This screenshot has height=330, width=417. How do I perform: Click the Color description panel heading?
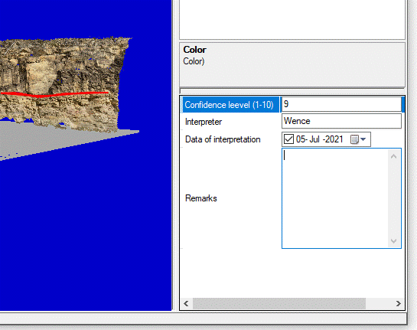(x=194, y=50)
